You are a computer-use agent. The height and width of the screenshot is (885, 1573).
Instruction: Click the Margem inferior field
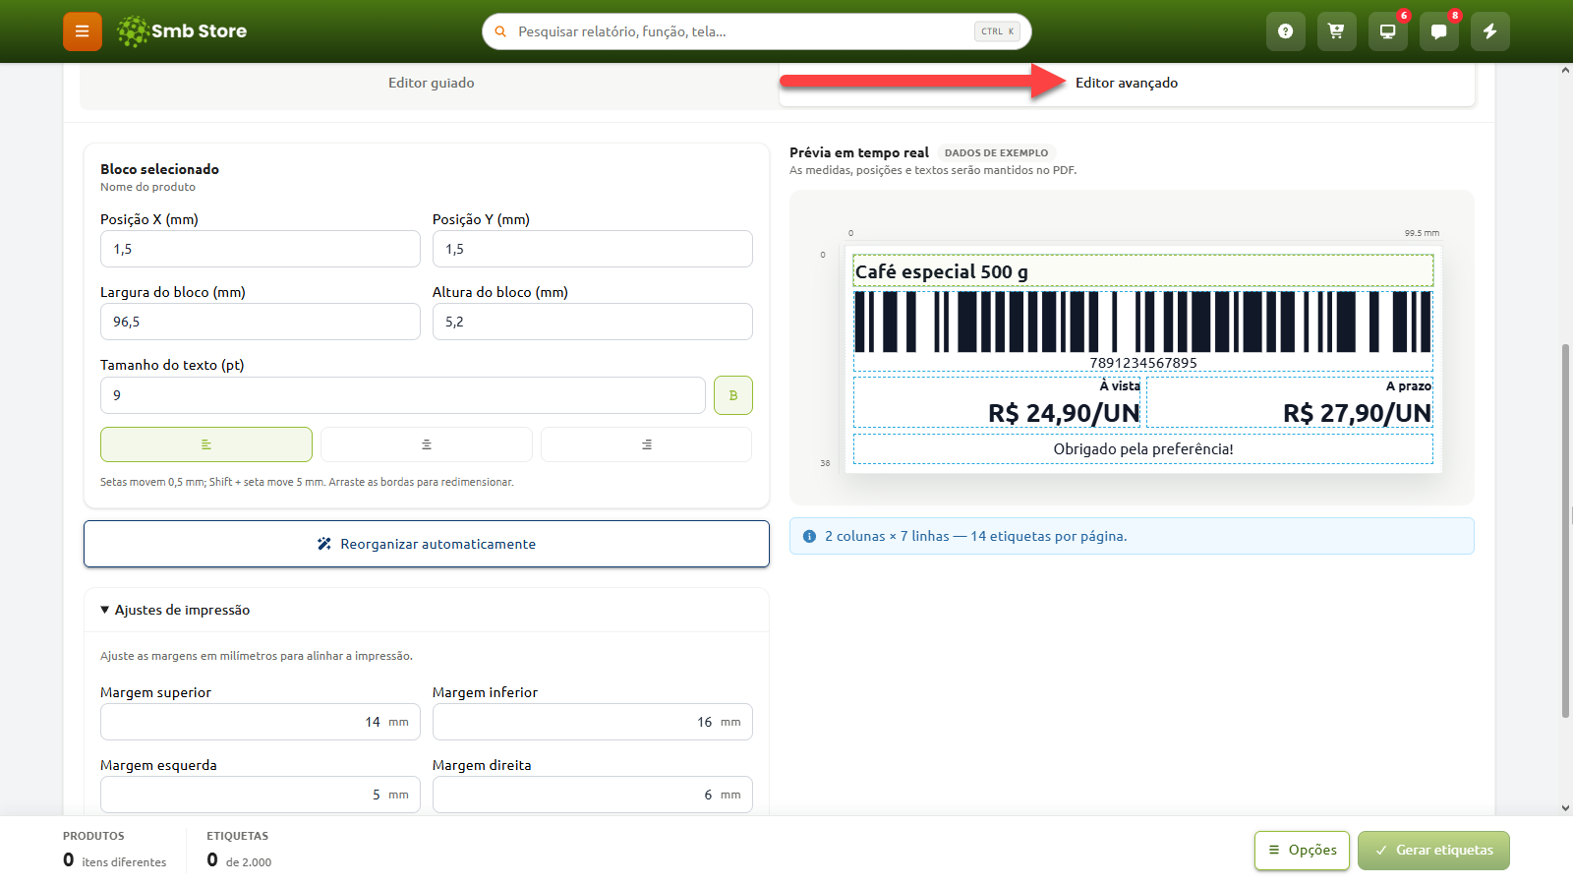(x=593, y=722)
